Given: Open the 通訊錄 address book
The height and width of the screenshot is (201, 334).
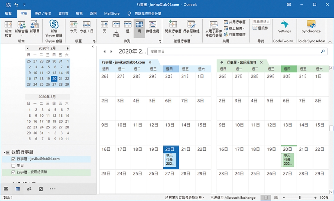Looking at the screenshot, I should click(260, 28).
